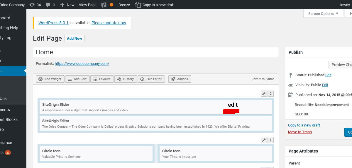The width and height of the screenshot is (352, 168).
Task: Open the comments bubble icon
Action: [50, 5]
